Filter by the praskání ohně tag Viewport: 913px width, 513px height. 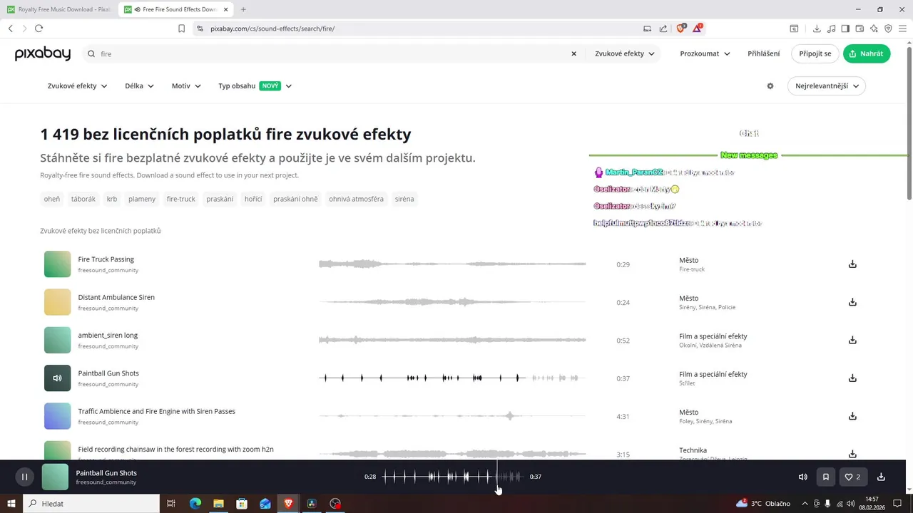295,199
